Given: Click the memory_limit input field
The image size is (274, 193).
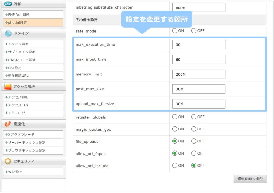Looking at the screenshot, I should click(199, 74).
